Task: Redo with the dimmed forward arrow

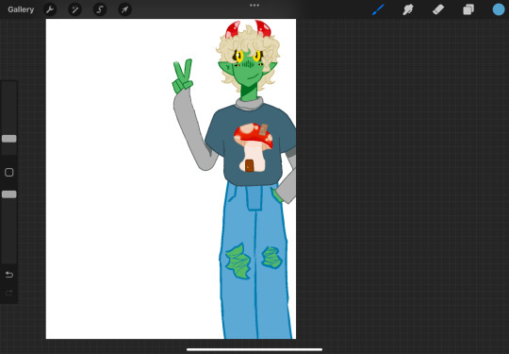Action: click(9, 294)
